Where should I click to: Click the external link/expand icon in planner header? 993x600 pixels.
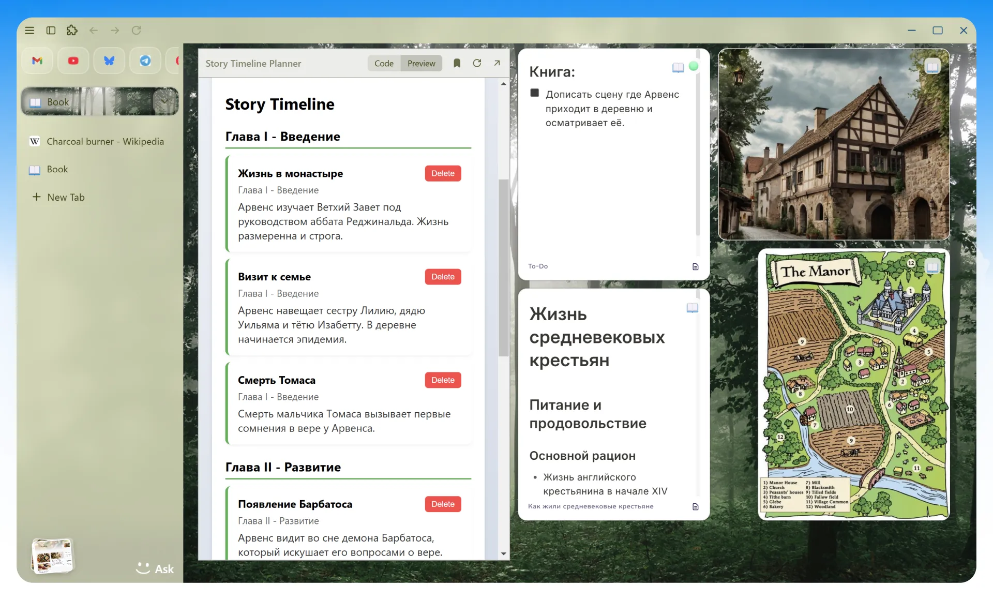pos(497,63)
